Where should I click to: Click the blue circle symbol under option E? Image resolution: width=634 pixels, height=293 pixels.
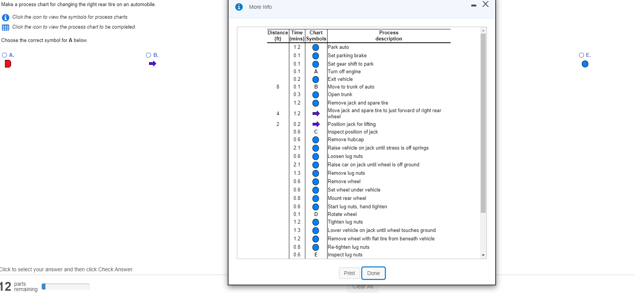tap(585, 64)
